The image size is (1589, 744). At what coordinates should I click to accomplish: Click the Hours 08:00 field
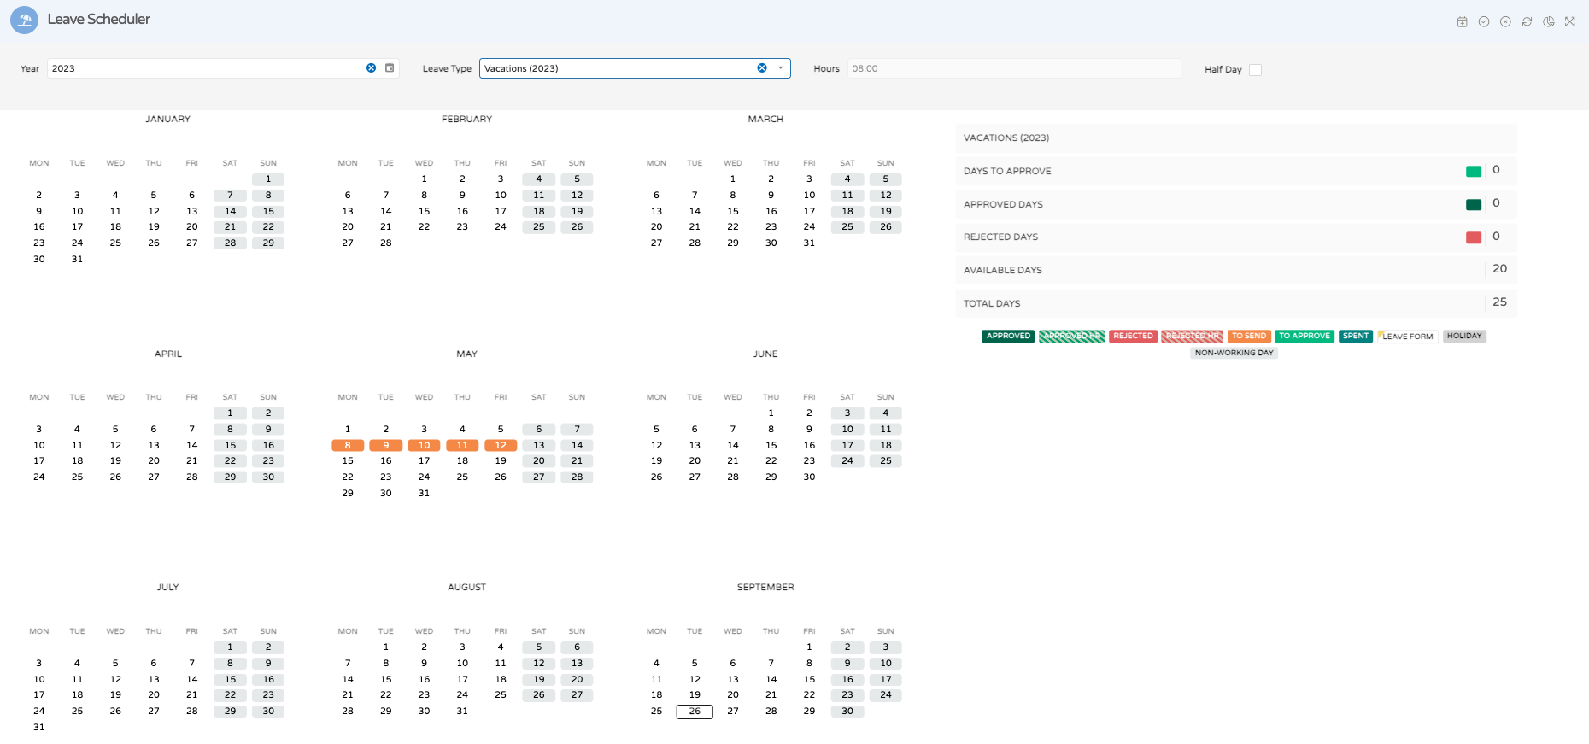[1014, 68]
